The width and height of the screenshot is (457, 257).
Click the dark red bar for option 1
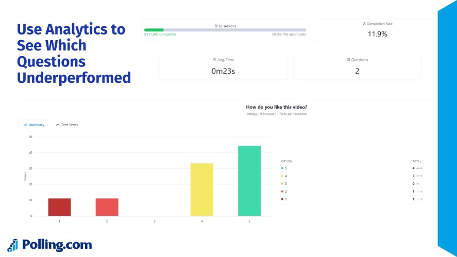pos(59,207)
